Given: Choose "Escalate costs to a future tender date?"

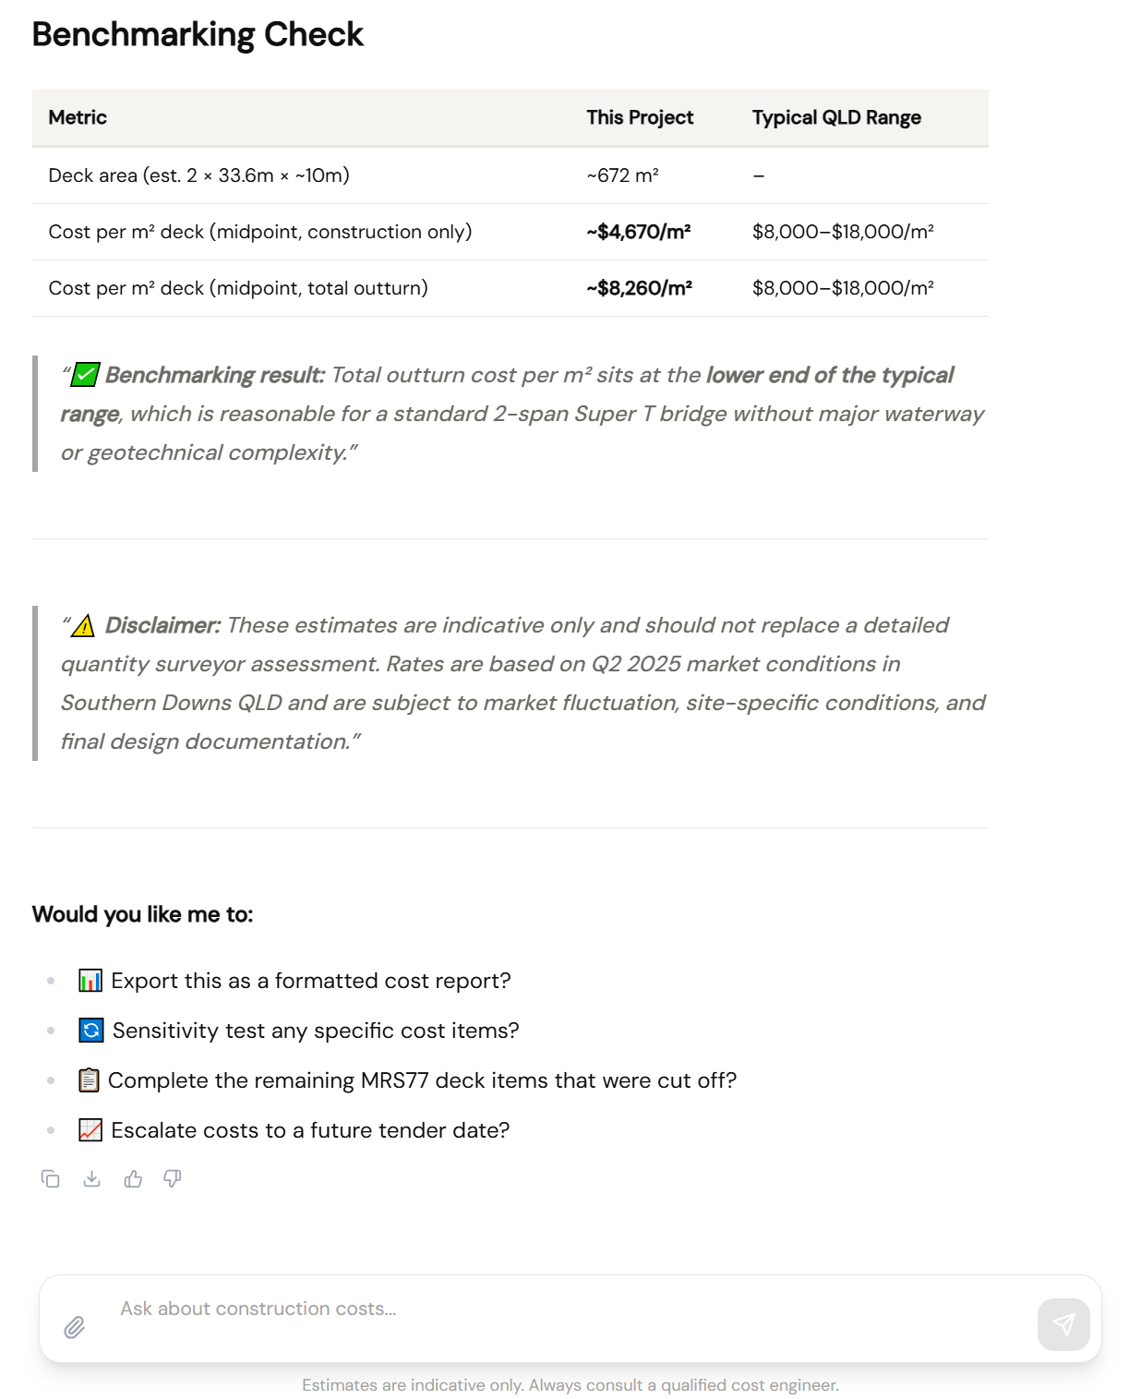Looking at the screenshot, I should [x=310, y=1130].
